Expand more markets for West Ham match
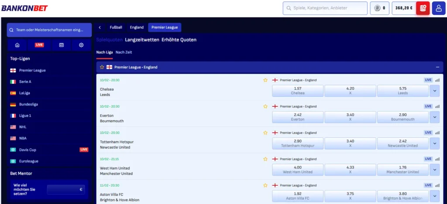 point(434,170)
